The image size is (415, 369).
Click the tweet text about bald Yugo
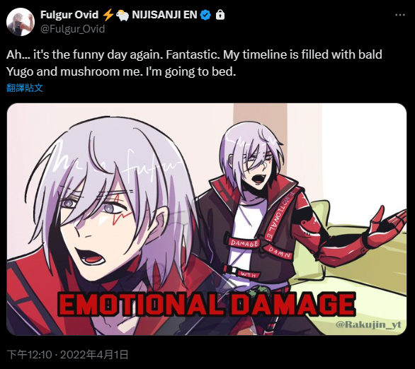point(194,63)
